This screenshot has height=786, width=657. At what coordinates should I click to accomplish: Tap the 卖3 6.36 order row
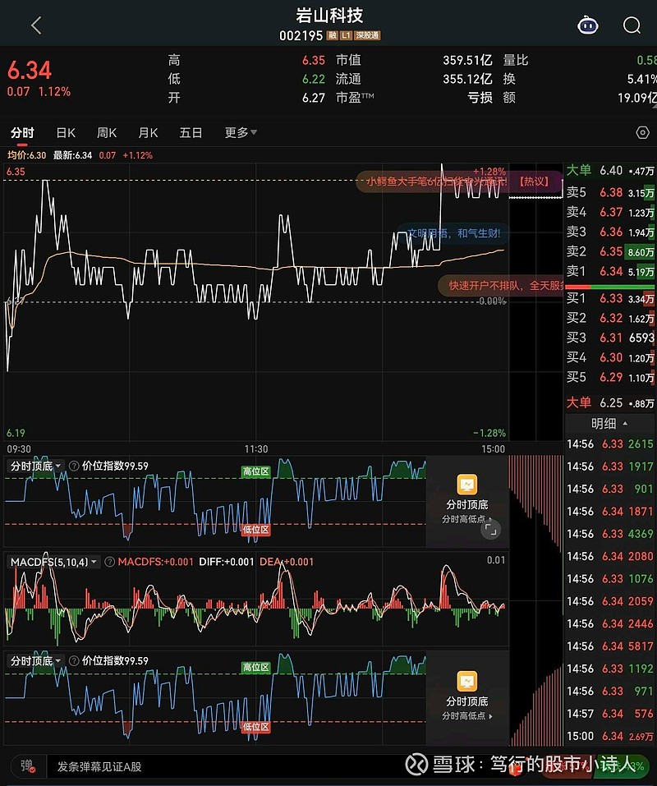click(610, 232)
